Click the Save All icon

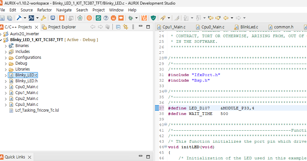coord(9,18)
